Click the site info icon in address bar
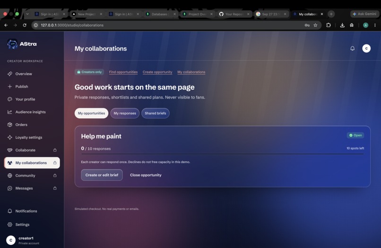The width and height of the screenshot is (381, 248). (36, 25)
